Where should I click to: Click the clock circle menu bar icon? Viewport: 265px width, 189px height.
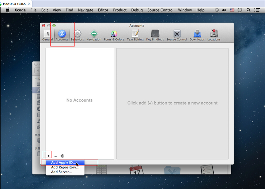[x=240, y=10]
